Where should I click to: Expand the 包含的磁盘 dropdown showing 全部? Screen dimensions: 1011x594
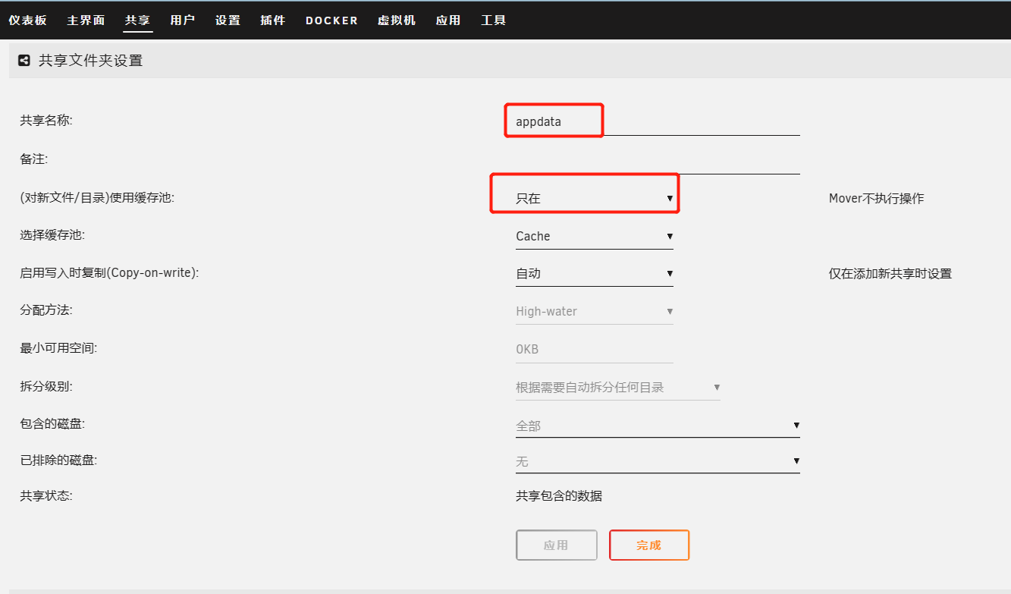[657, 426]
